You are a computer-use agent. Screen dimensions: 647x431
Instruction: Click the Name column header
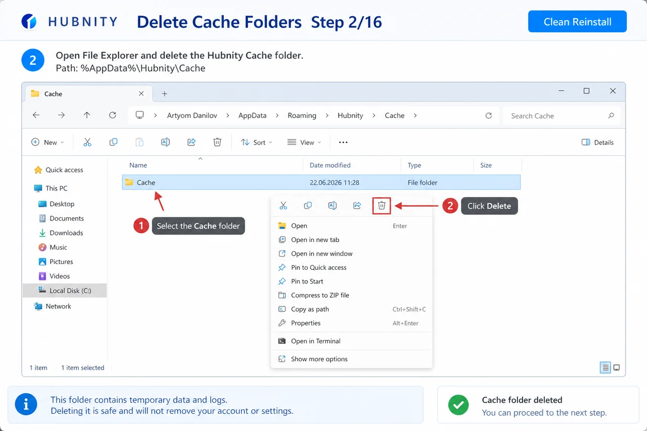[x=138, y=165]
